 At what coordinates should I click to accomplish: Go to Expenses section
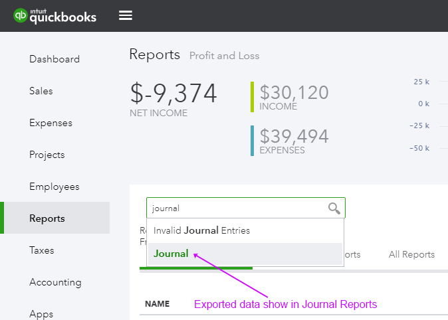point(51,123)
